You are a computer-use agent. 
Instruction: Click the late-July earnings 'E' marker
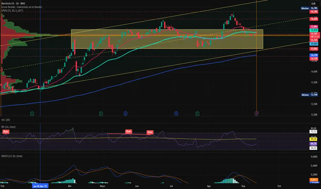click(x=197, y=113)
